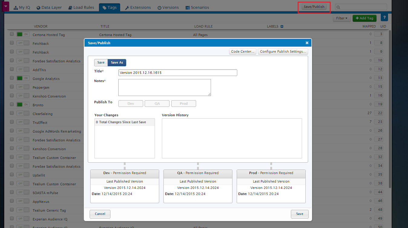Check the Certona Hosted Tag row checkbox
The image size is (408, 228).
(x=12, y=34)
